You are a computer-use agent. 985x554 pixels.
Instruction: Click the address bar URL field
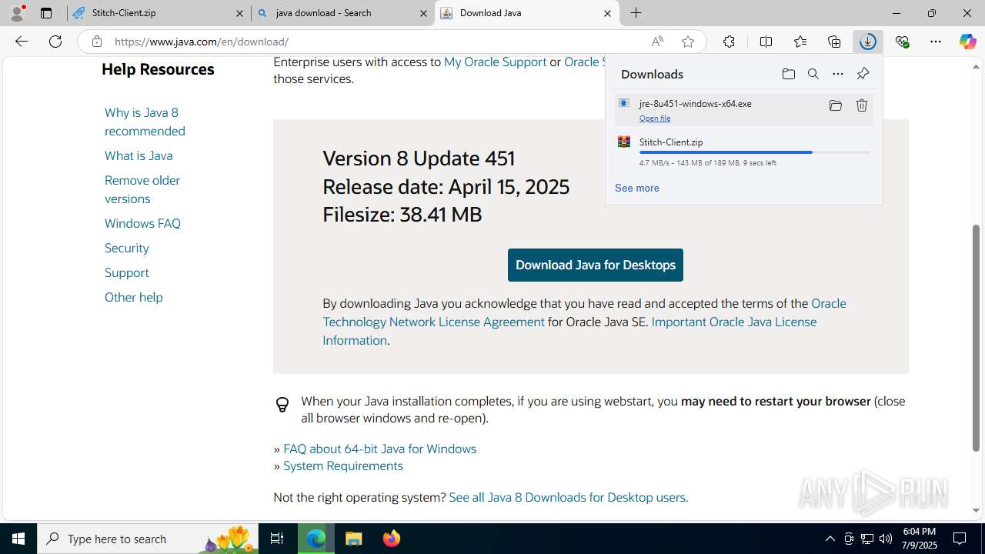click(x=377, y=42)
